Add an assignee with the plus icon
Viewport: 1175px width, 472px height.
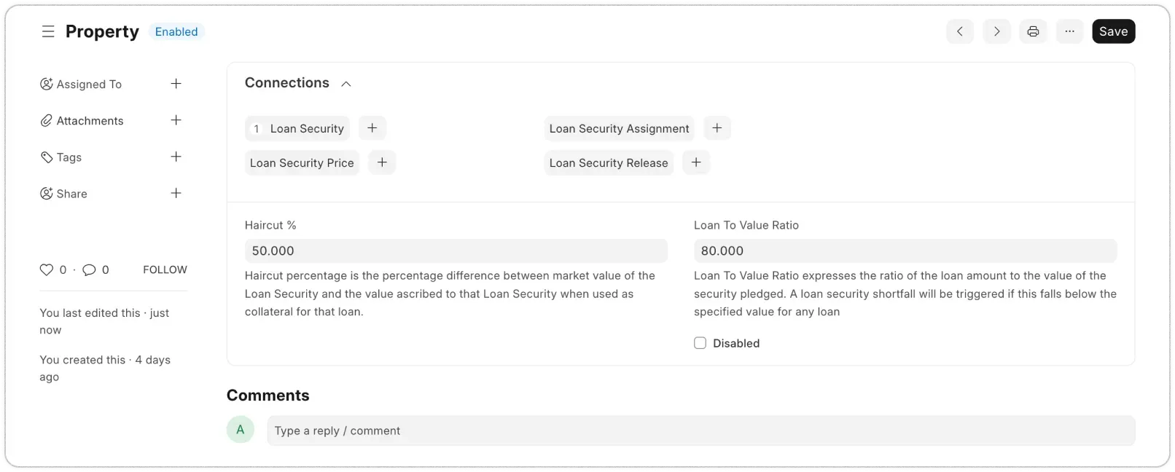pos(176,84)
